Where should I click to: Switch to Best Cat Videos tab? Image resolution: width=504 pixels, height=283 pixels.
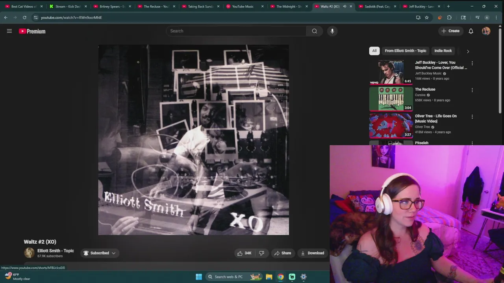click(x=24, y=6)
